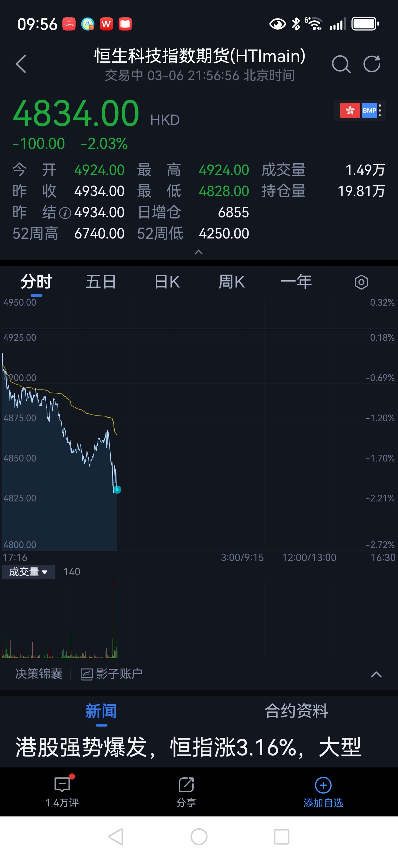Open the search magnifier icon
The image size is (398, 857).
pos(341,64)
